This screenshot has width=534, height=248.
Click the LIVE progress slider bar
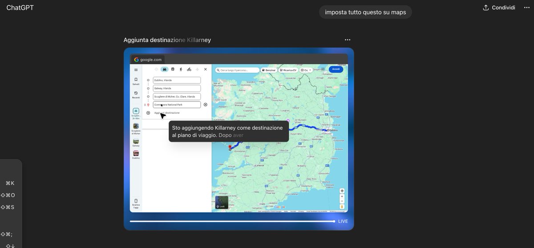pos(232,221)
